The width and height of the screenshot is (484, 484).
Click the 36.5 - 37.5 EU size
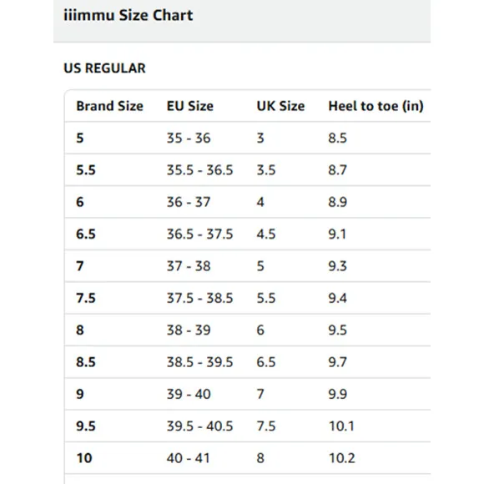(x=199, y=234)
